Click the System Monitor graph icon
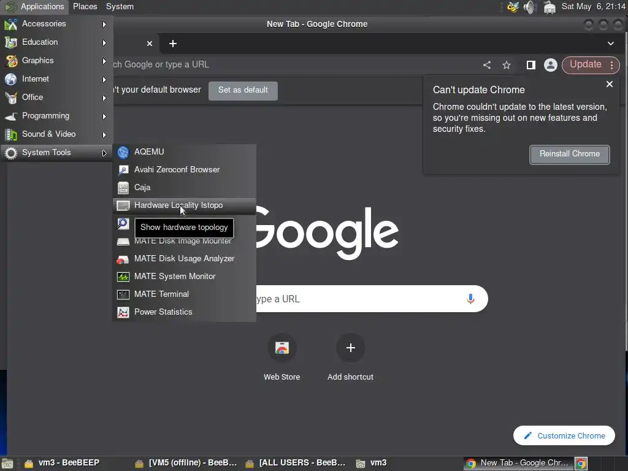The width and height of the screenshot is (628, 471). [x=123, y=277]
